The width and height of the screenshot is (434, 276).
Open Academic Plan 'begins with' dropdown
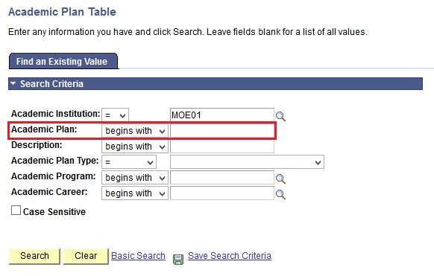click(135, 131)
